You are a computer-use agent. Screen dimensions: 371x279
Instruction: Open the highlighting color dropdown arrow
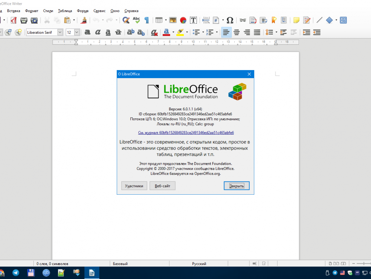click(187, 32)
